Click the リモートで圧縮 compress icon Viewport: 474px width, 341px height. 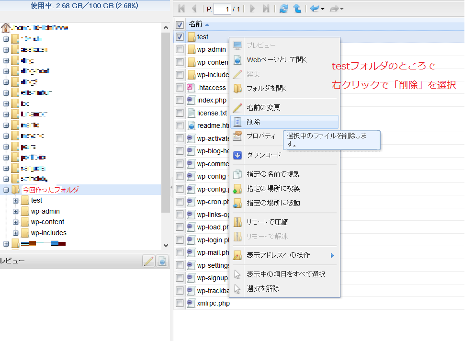(x=237, y=222)
